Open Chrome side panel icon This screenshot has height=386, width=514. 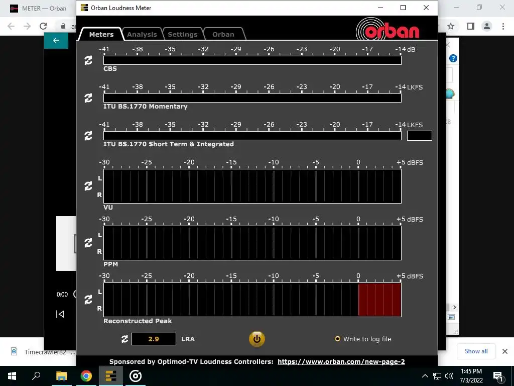[471, 26]
